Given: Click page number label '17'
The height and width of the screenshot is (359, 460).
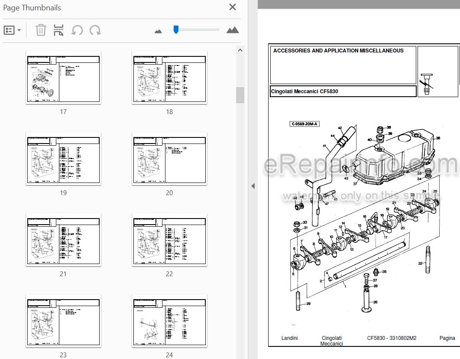Looking at the screenshot, I should [63, 112].
